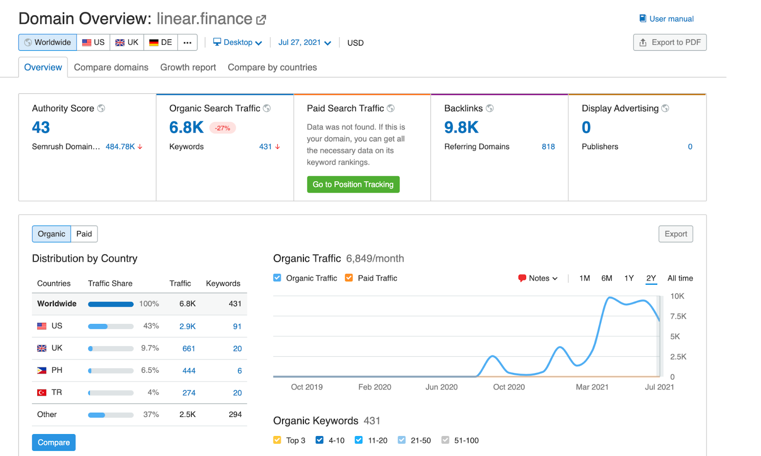Viewport: 761px width, 456px height.
Task: Set chart range to 2Y
Action: pos(651,278)
